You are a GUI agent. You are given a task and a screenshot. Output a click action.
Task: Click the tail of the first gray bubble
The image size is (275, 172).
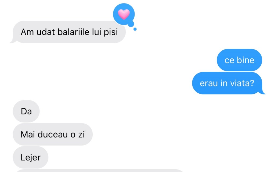point(13,41)
